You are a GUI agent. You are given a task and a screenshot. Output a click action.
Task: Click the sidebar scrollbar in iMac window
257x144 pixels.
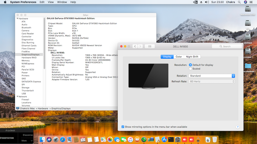[x=44, y=43]
